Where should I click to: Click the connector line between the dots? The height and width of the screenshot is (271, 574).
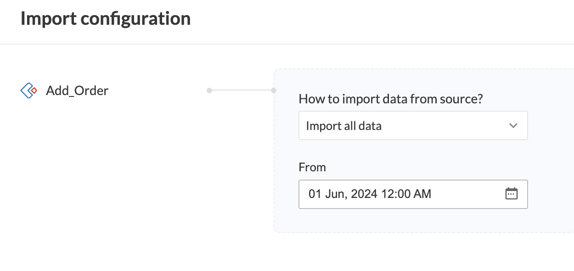[x=242, y=90]
